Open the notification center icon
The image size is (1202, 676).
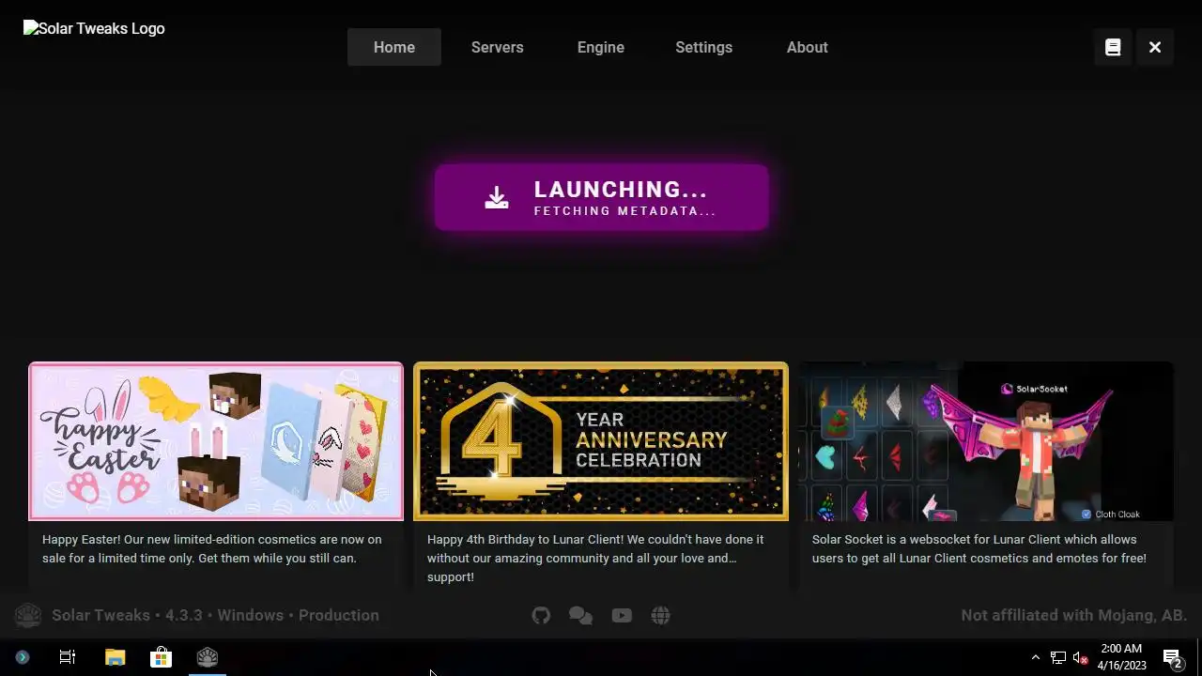[x=1172, y=657]
